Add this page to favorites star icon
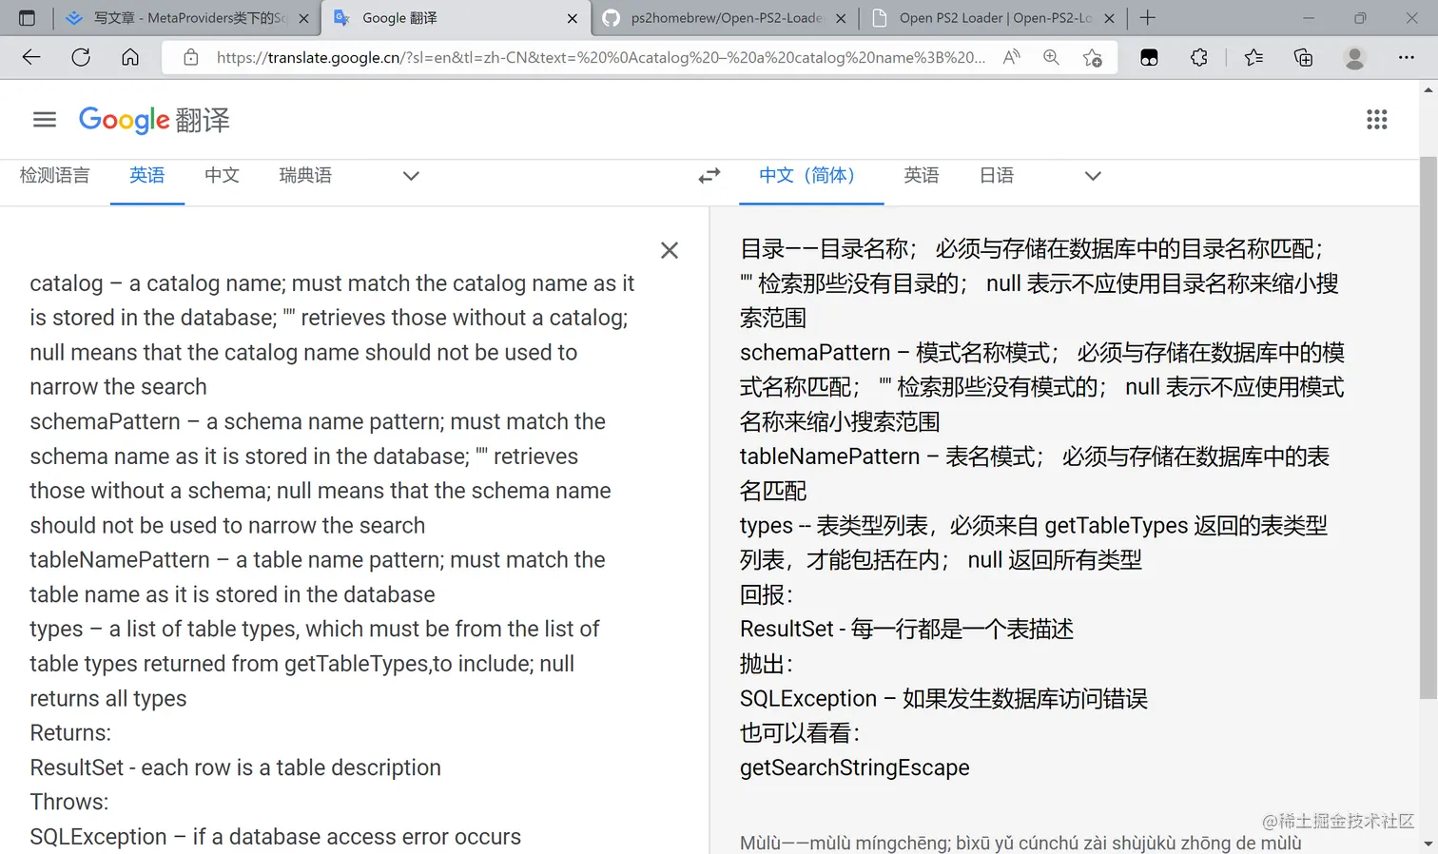The width and height of the screenshot is (1438, 854). click(x=1093, y=57)
